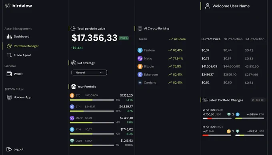Image resolution: width=272 pixels, height=155 pixels.
Task: Click the Welcome User Name text
Action: point(231,6)
